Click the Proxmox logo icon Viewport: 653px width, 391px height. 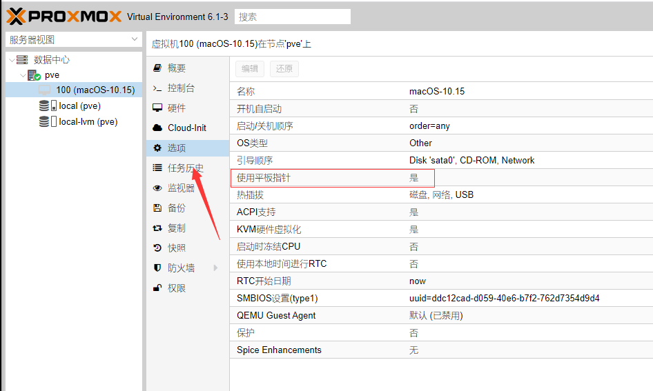tap(16, 16)
